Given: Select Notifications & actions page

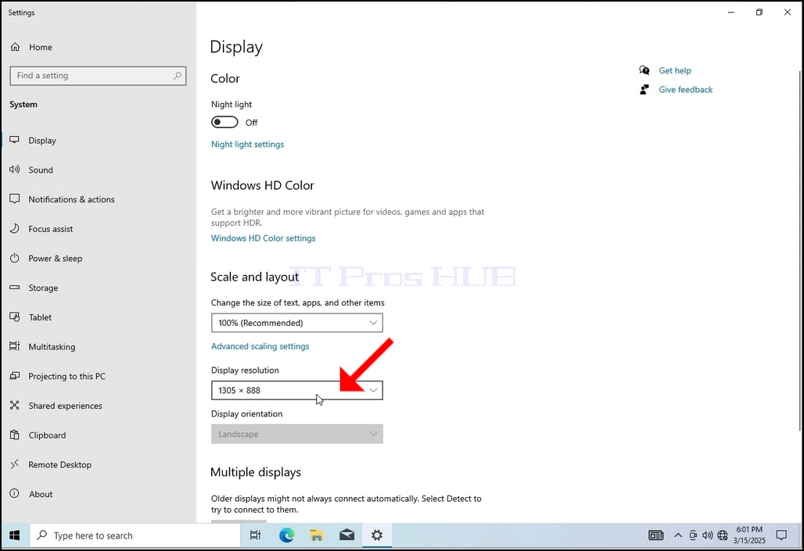Looking at the screenshot, I should point(99,199).
